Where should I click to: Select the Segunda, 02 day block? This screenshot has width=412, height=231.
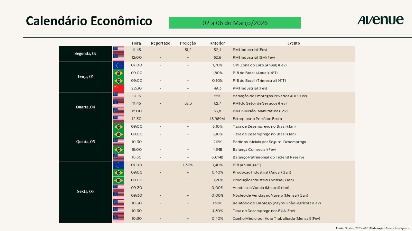coord(85,54)
